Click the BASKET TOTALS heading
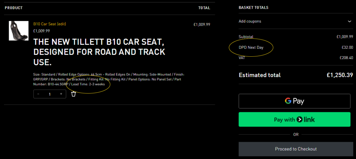 tap(253, 8)
